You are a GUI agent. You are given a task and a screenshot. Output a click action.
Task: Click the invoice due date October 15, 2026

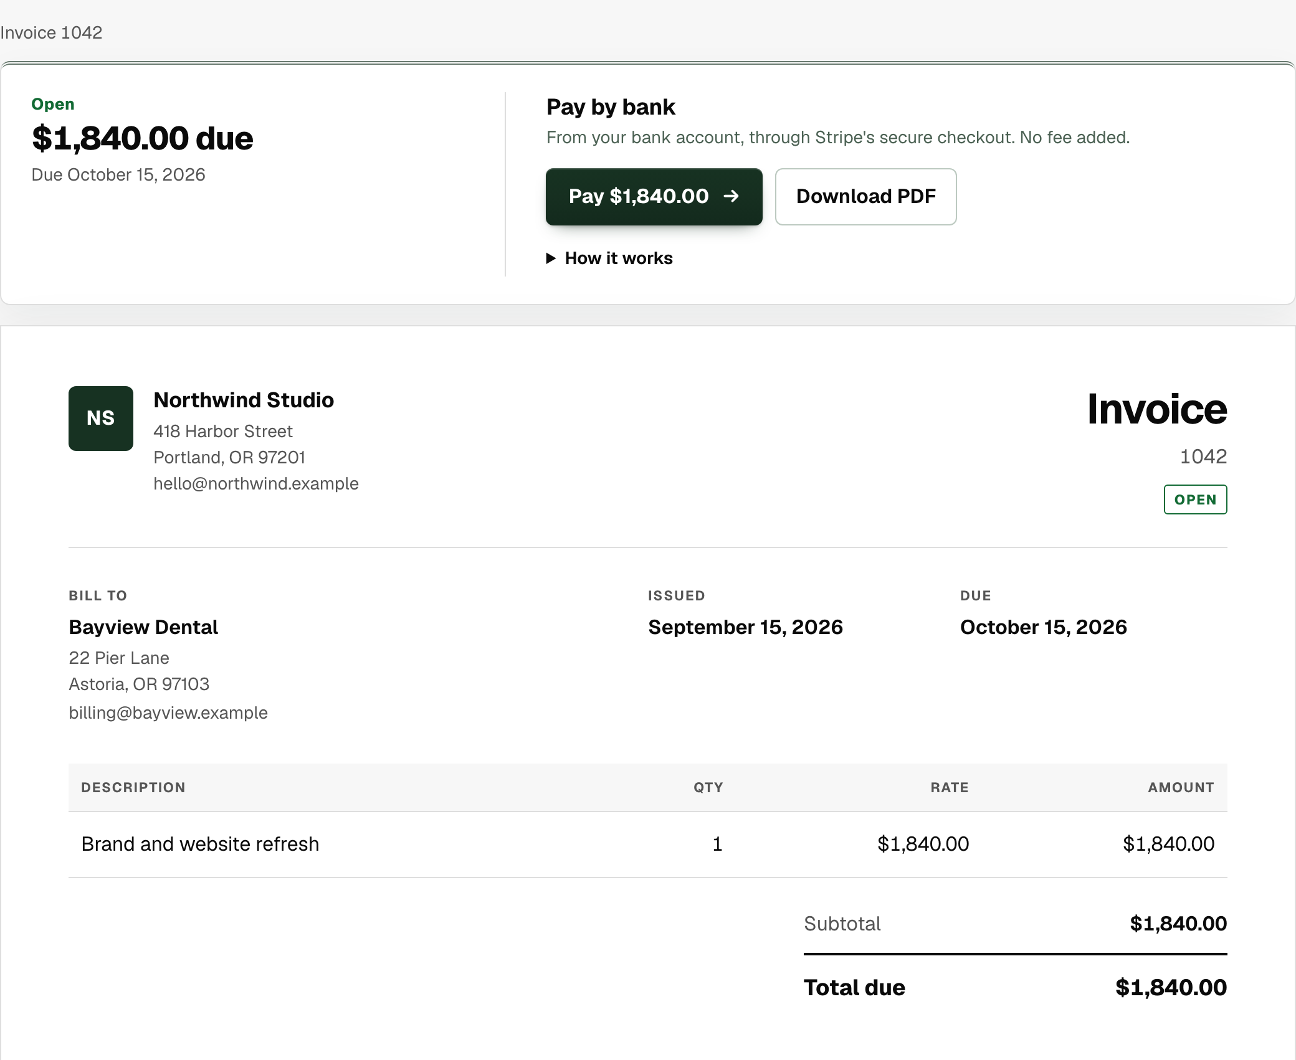pos(1044,627)
